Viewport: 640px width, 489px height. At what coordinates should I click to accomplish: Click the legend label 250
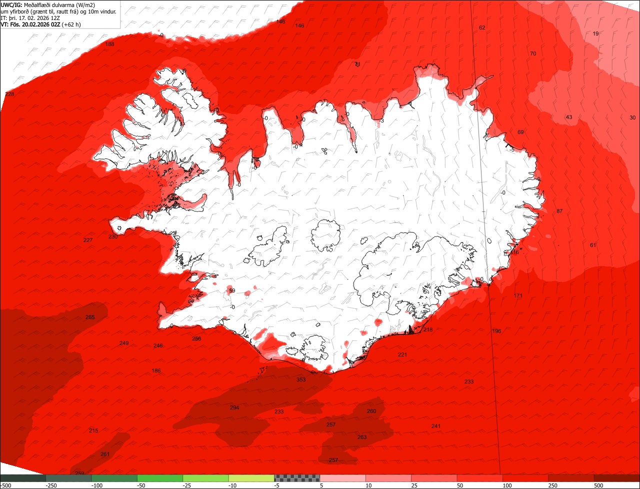coord(553,485)
